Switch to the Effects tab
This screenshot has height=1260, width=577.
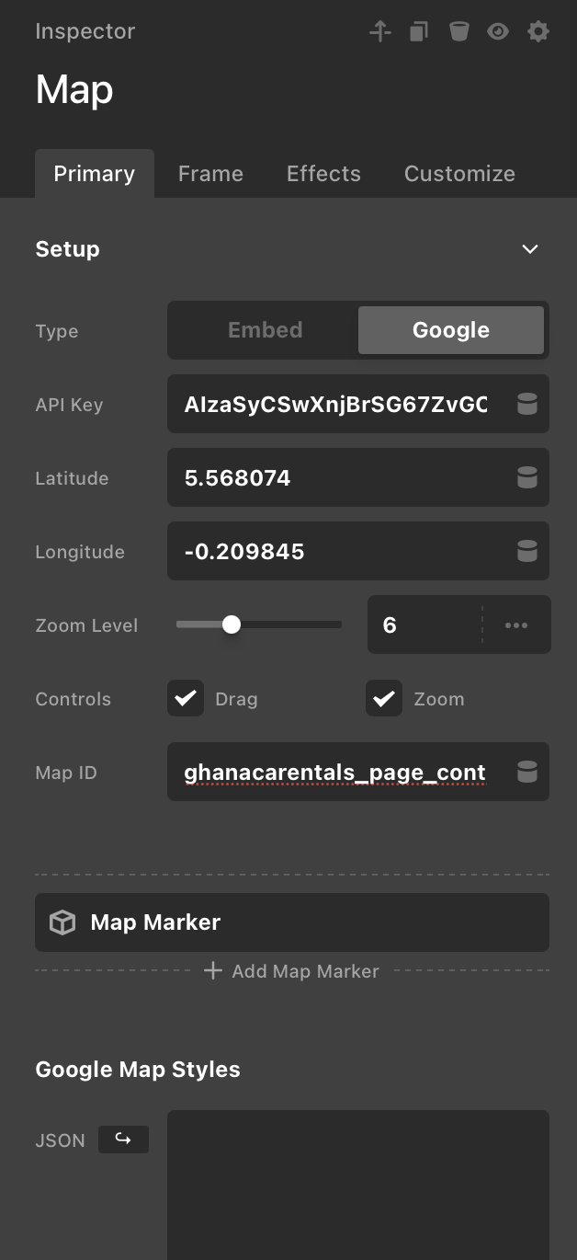click(323, 174)
